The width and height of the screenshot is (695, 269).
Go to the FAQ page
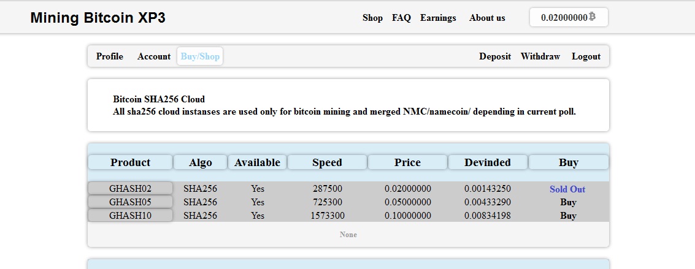point(401,18)
